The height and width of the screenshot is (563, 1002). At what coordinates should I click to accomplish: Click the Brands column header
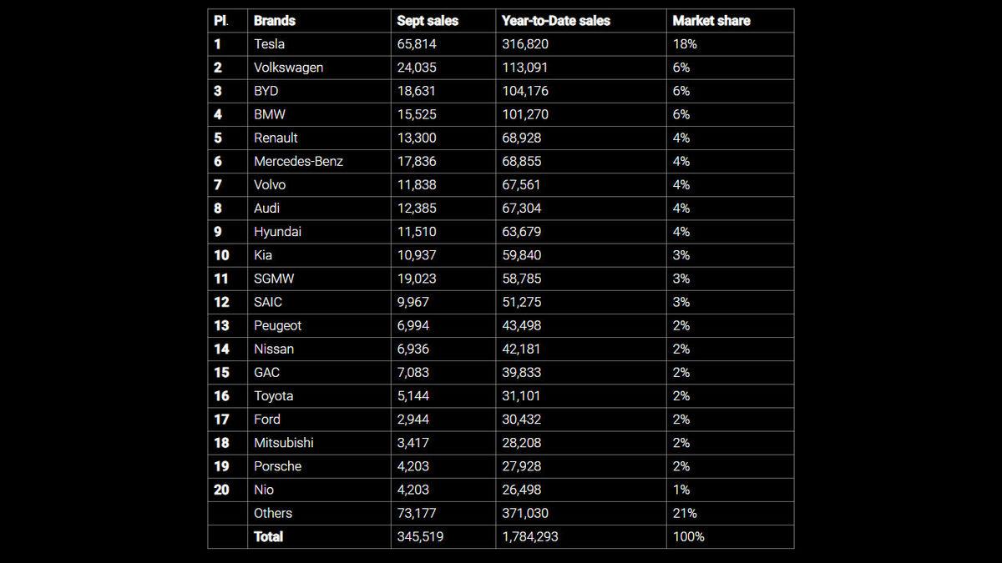pyautogui.click(x=275, y=21)
